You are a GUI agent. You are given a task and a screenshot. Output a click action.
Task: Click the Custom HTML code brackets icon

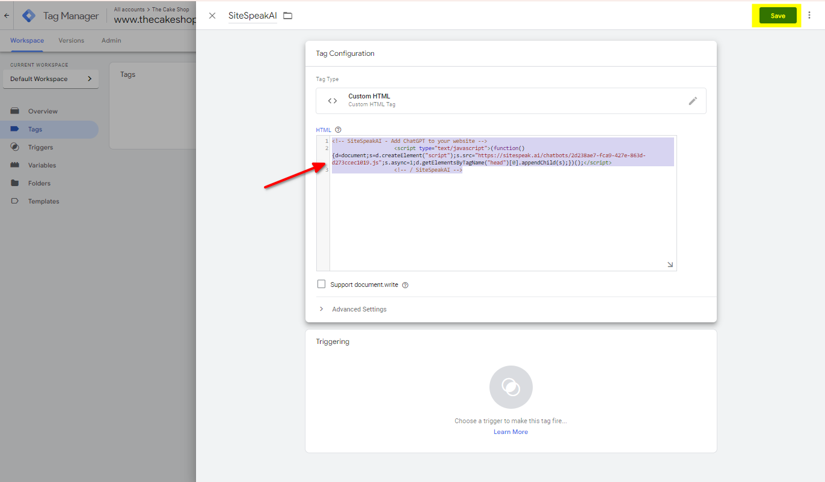click(333, 101)
